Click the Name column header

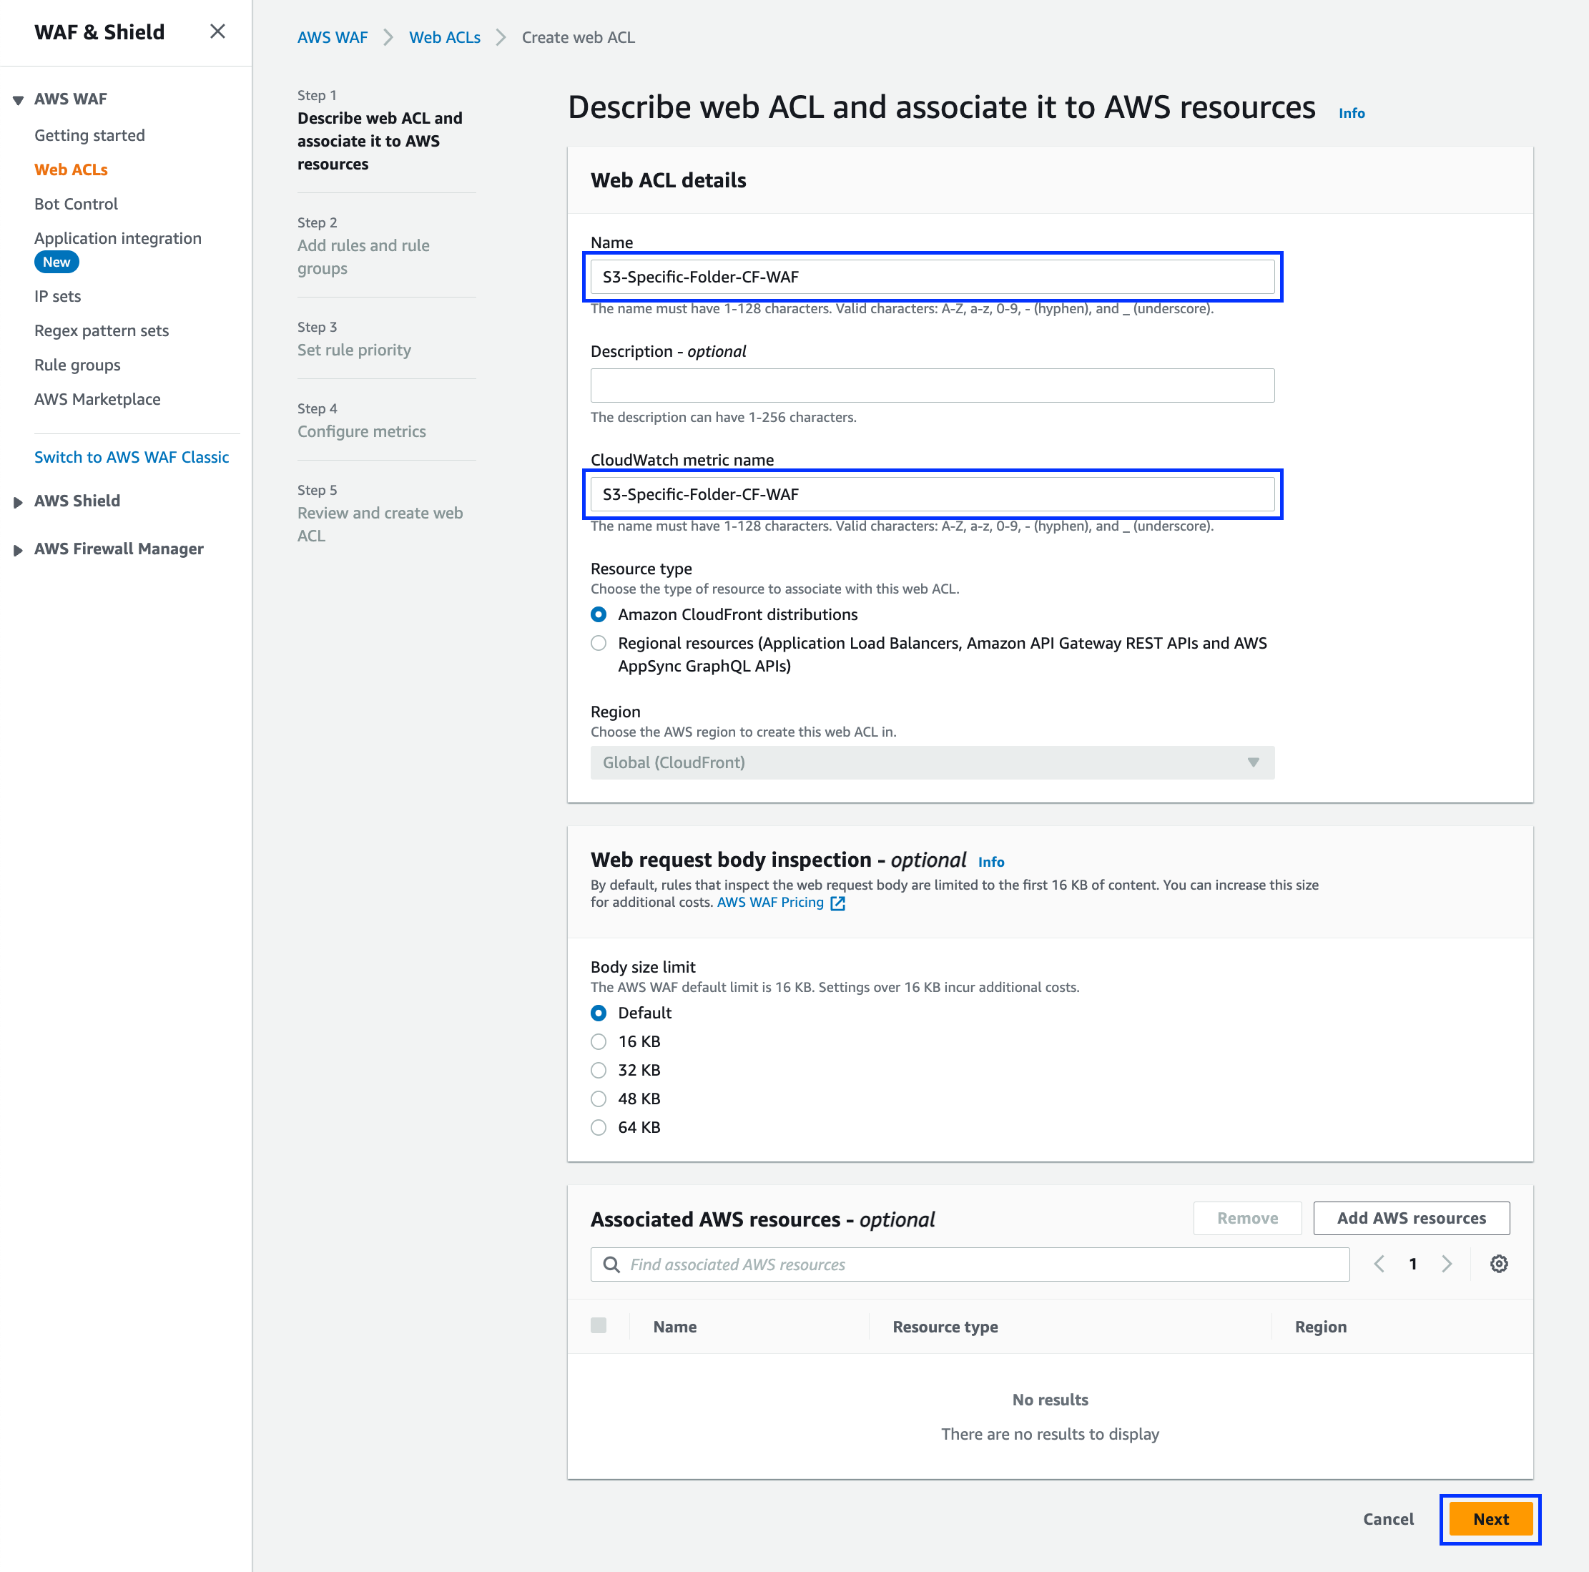[674, 1327]
